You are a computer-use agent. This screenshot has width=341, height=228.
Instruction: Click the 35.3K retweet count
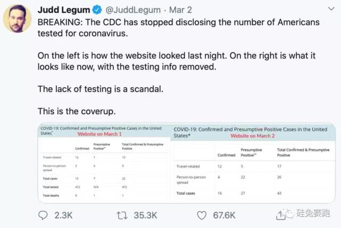(145, 215)
